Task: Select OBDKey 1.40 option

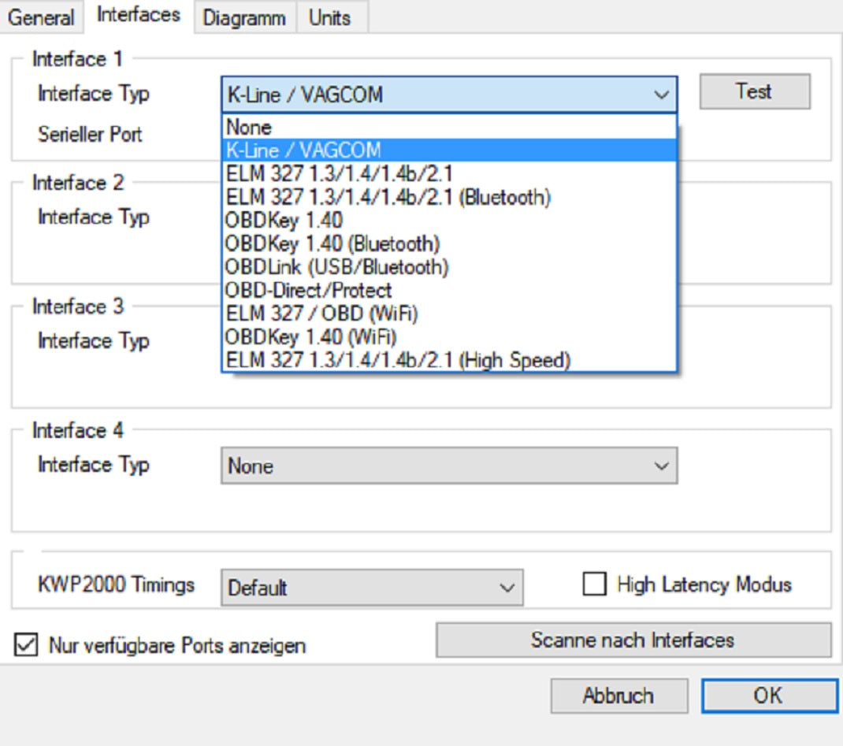Action: (x=449, y=220)
